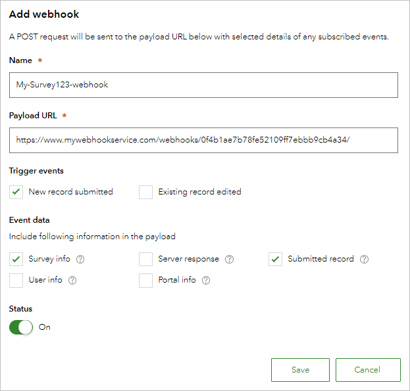Click the Submitted record label text
This screenshot has width=410, height=391.
point(320,259)
